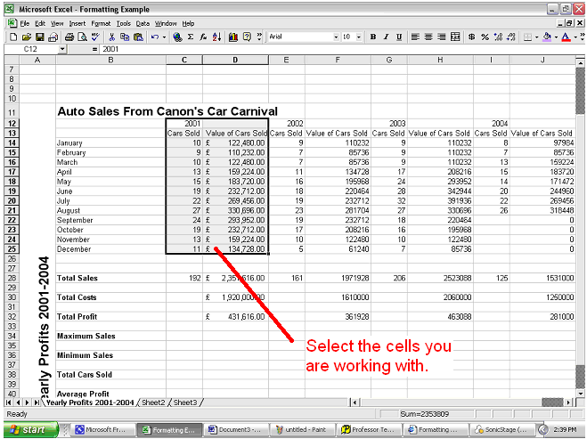
Task: Click the Font Color button
Action: (x=564, y=37)
